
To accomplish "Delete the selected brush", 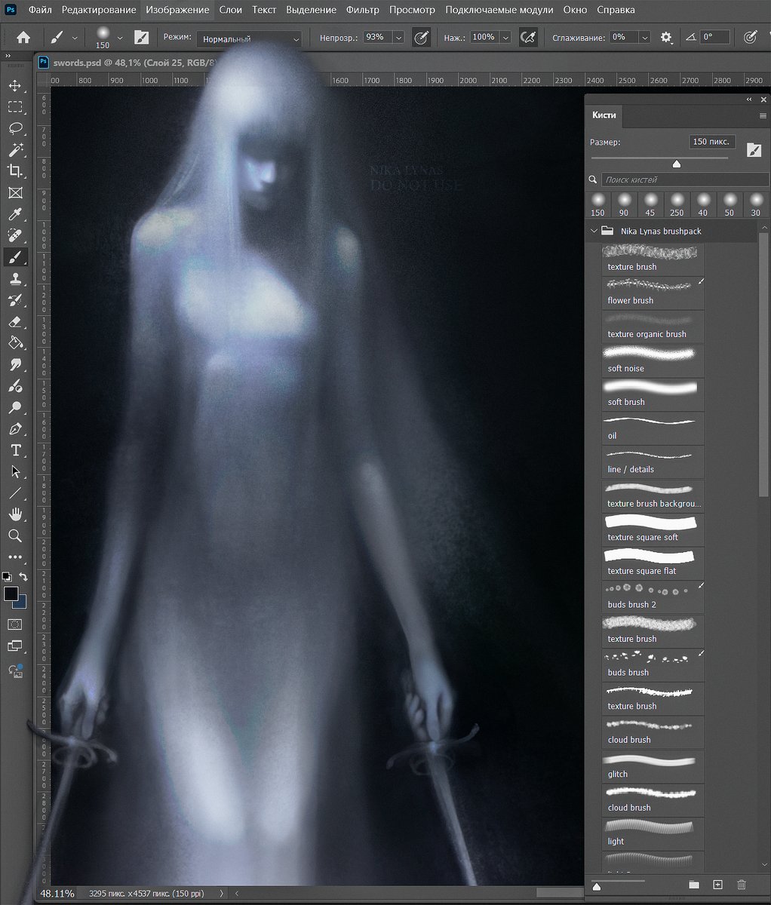I will (x=742, y=885).
